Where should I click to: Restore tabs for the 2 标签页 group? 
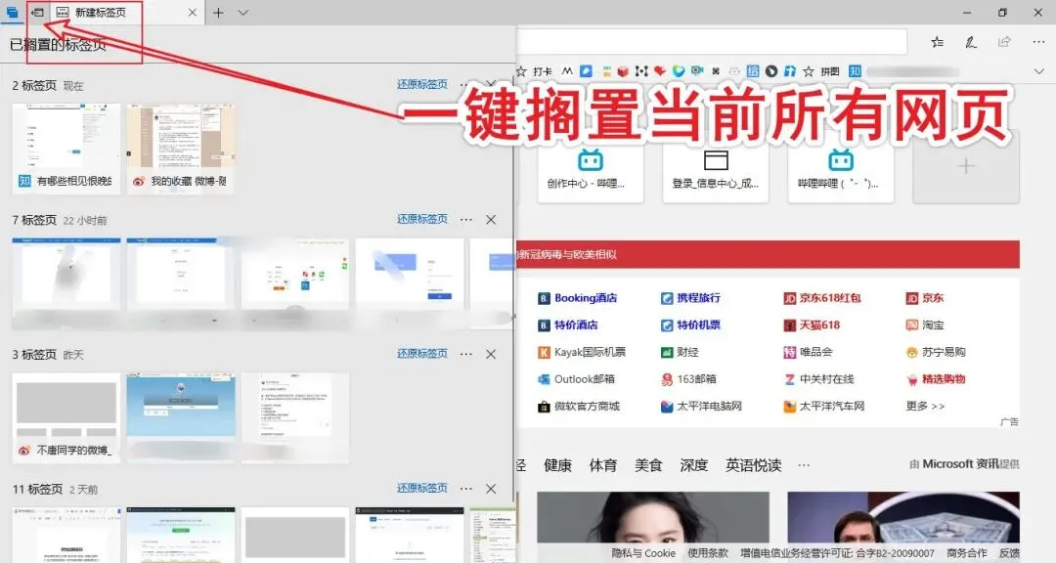tap(422, 84)
